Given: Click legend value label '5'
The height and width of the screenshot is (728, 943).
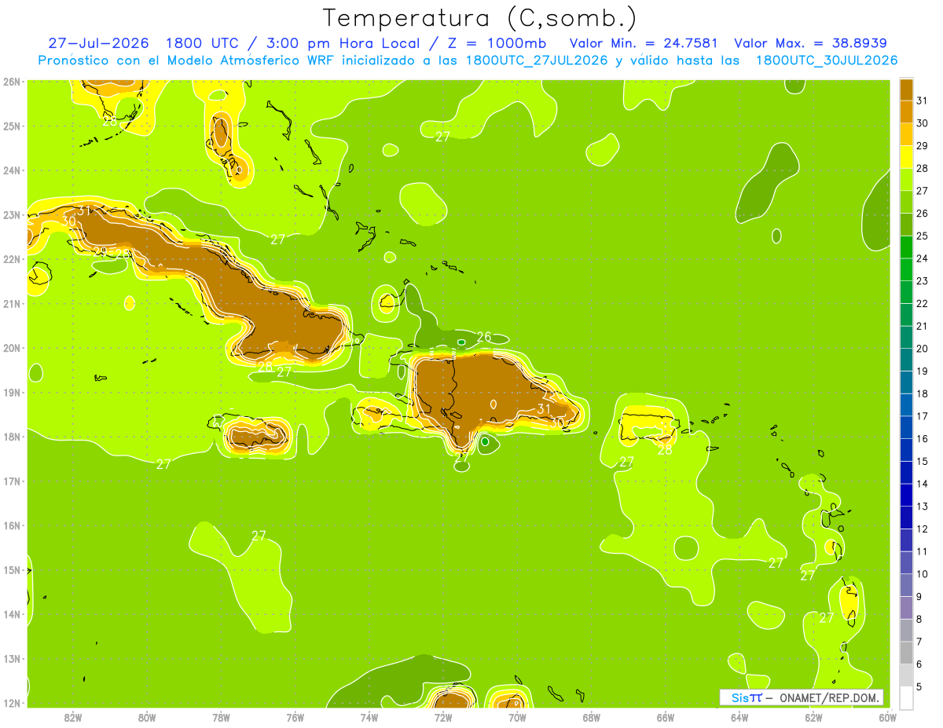Looking at the screenshot, I should [x=919, y=686].
